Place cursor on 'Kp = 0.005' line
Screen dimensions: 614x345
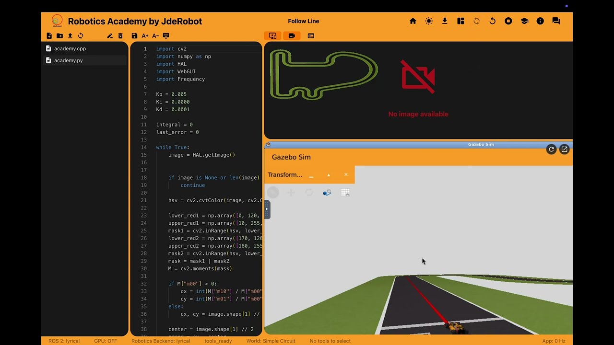pyautogui.click(x=171, y=94)
